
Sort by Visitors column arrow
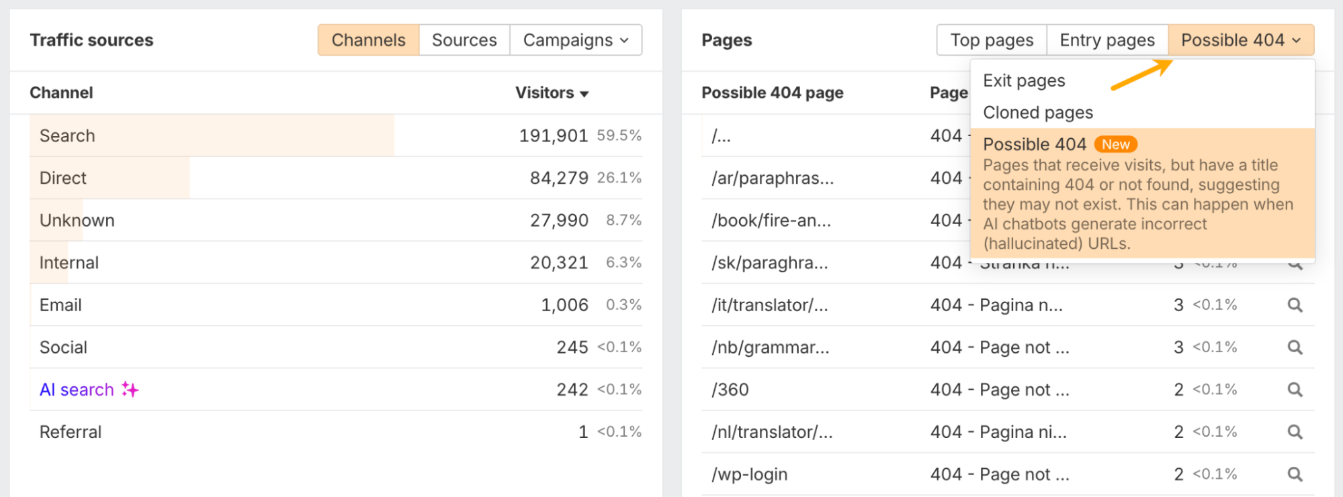click(x=584, y=94)
